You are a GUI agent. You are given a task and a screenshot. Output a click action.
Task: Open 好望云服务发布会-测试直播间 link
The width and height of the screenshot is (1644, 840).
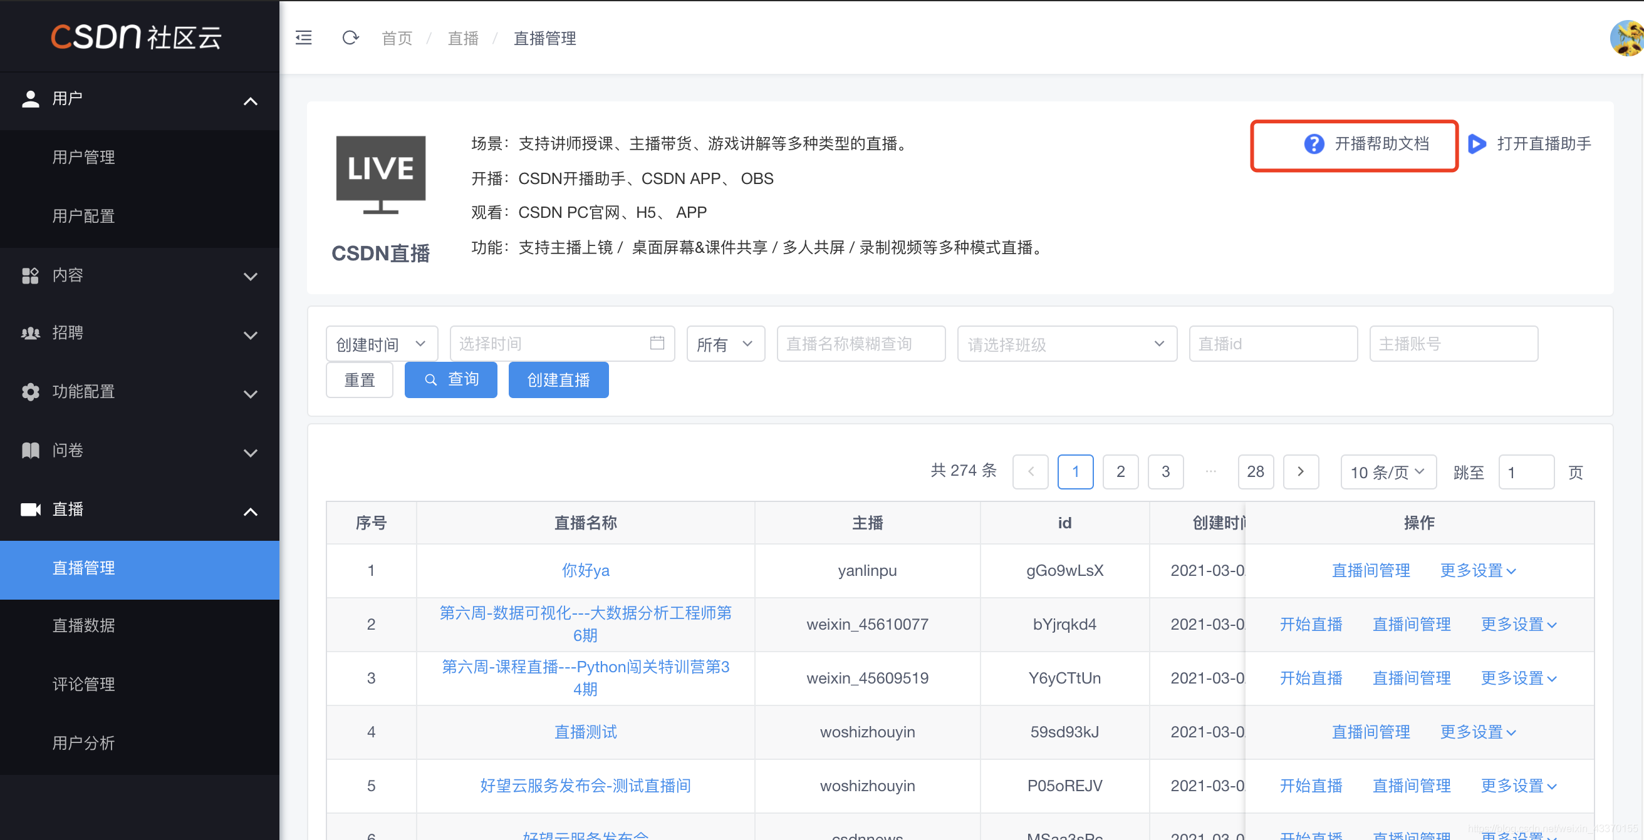click(585, 786)
